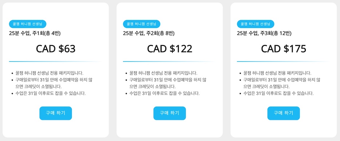Screen dimensions: 340x141
Task: Click 구매 하기 button under CAD $63
Action: click(x=55, y=113)
